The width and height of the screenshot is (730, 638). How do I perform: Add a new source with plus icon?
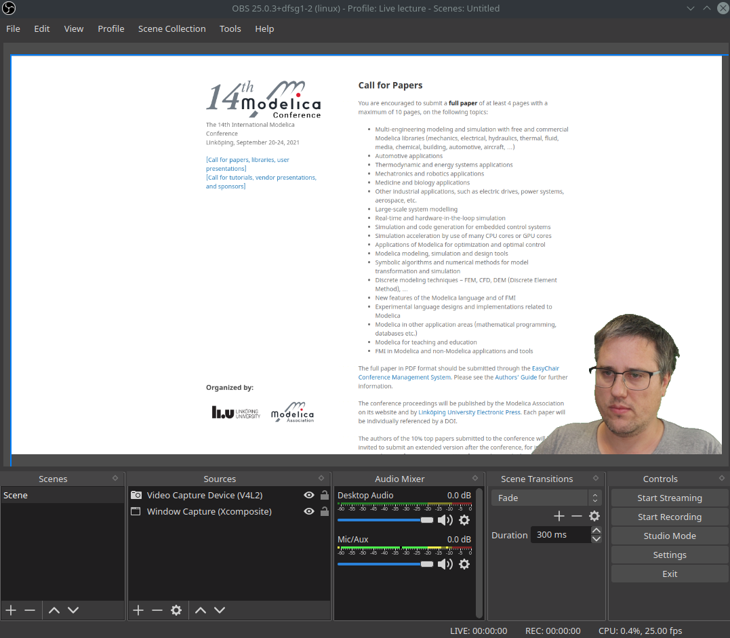click(138, 610)
